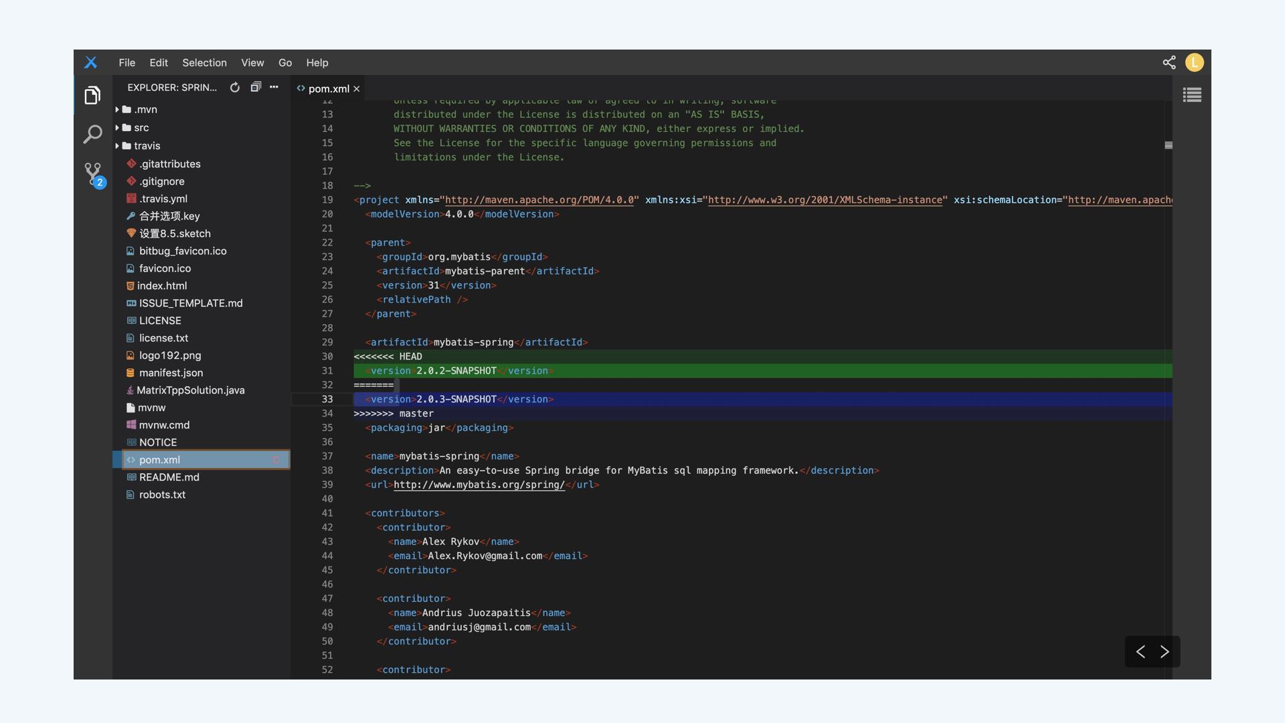Open the View menu
Image resolution: width=1285 pixels, height=723 pixels.
point(252,62)
